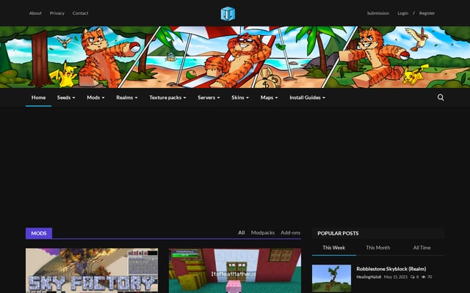The height and width of the screenshot is (293, 470).
Task: Expand the Servers dropdown menu
Action: (209, 97)
